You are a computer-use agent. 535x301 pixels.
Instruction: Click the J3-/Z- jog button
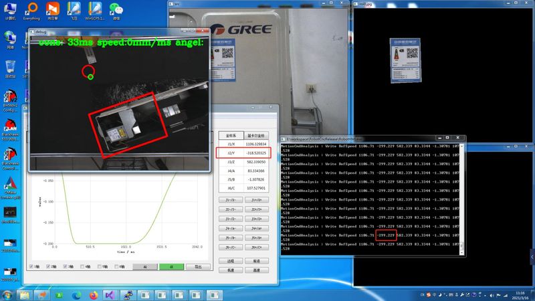(231, 219)
